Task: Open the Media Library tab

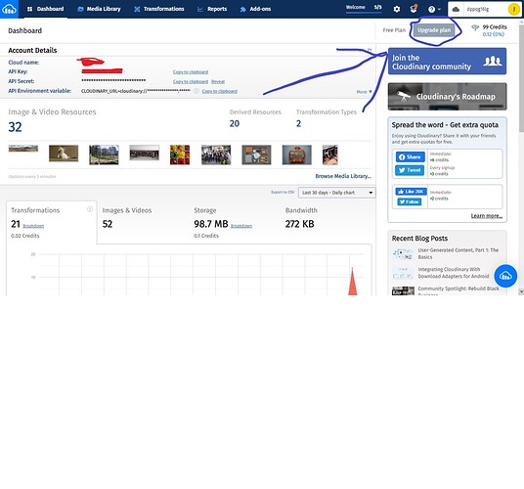Action: (99, 9)
